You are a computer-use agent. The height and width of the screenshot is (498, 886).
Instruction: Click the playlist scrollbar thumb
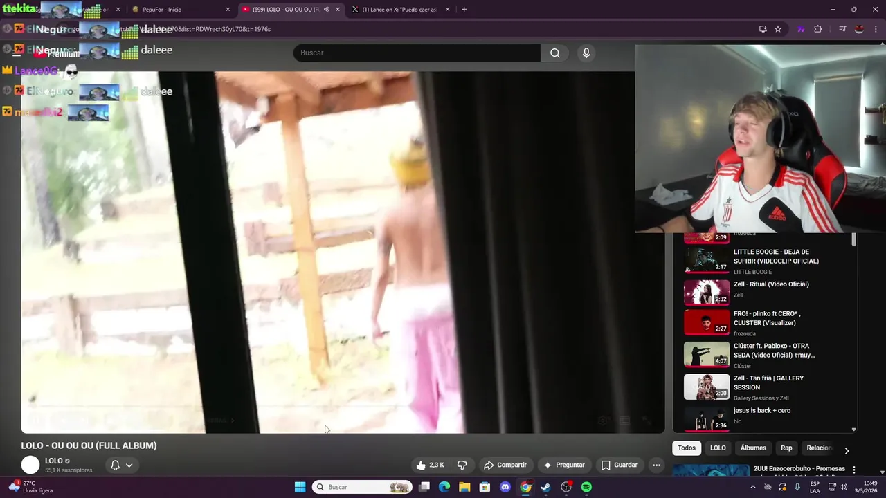click(853, 240)
